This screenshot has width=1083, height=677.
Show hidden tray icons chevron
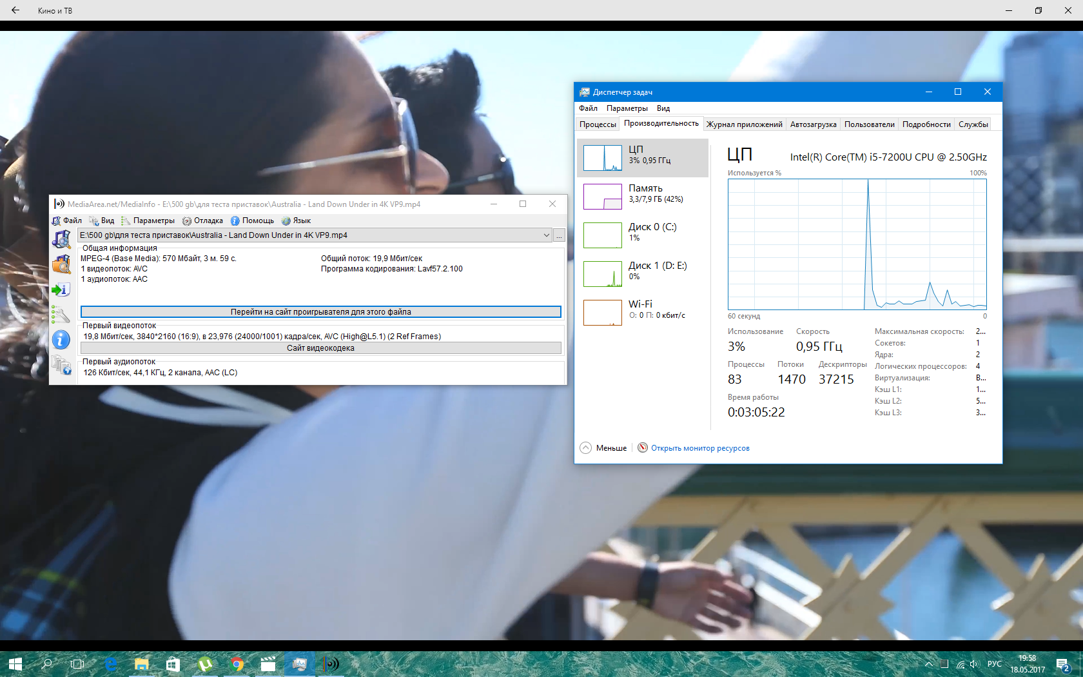(928, 664)
